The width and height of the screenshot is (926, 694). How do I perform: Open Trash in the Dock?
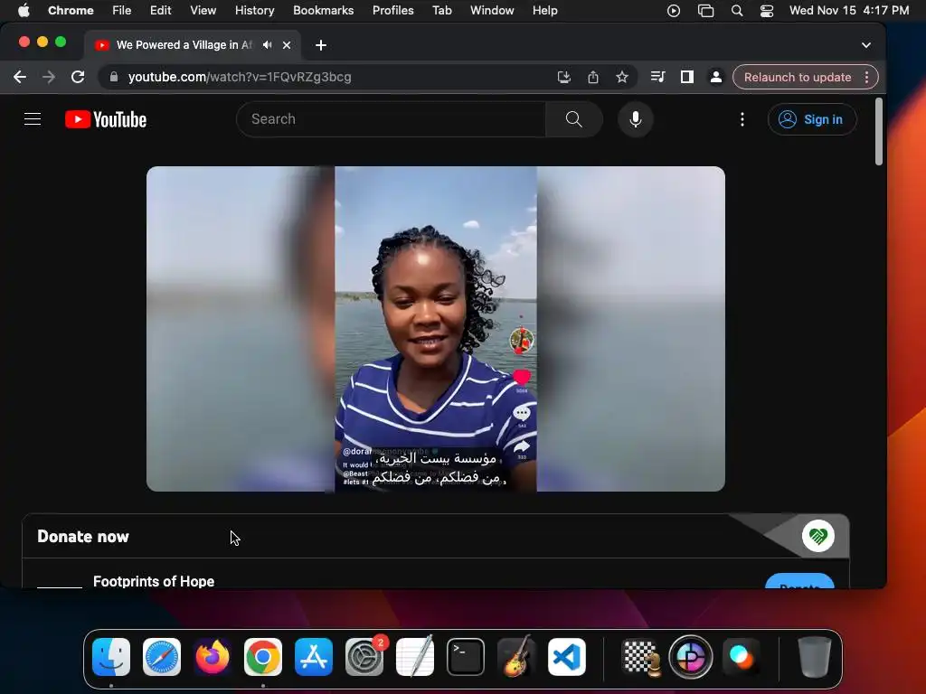coord(815,657)
